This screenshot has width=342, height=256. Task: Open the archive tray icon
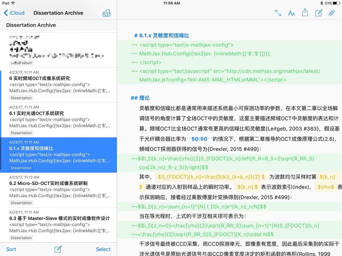tap(107, 13)
